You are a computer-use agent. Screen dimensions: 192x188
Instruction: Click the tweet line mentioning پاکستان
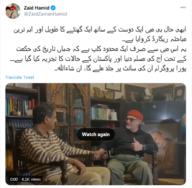(98, 59)
